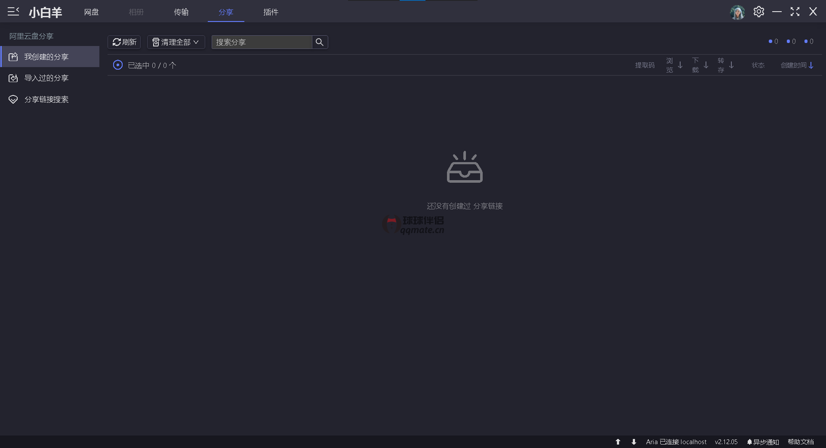Screen dimensions: 826x448
Task: Open the settings gear icon
Action: click(759, 12)
